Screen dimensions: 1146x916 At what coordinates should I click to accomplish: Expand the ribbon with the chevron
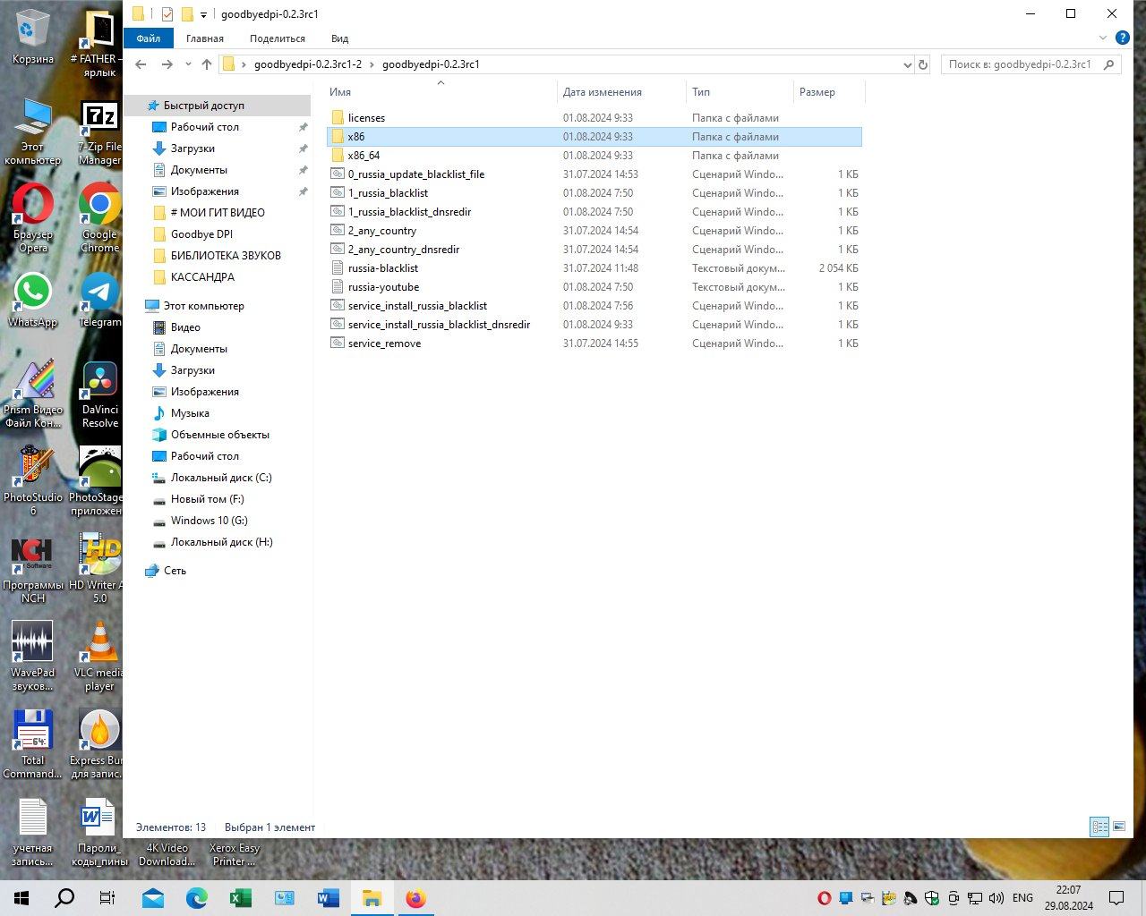pos(1103,38)
